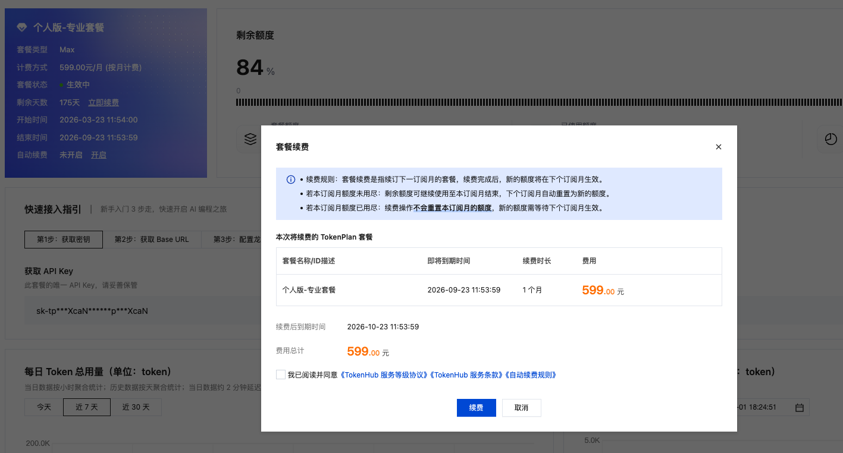Click the info icon in renewal rules notice
The width and height of the screenshot is (843, 453).
[x=291, y=180]
